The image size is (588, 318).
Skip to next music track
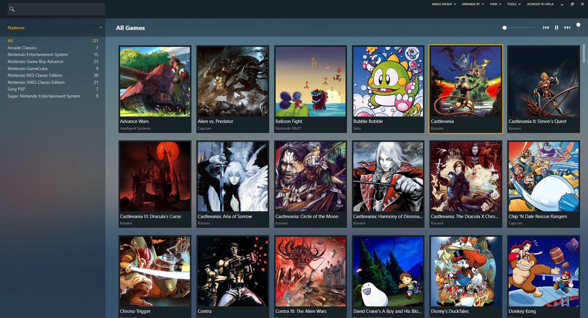point(567,28)
